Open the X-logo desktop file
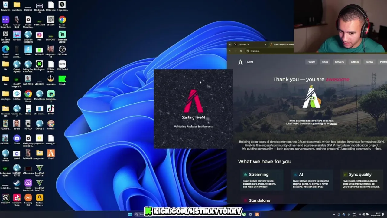This screenshot has width=387, height=218. (62, 6)
